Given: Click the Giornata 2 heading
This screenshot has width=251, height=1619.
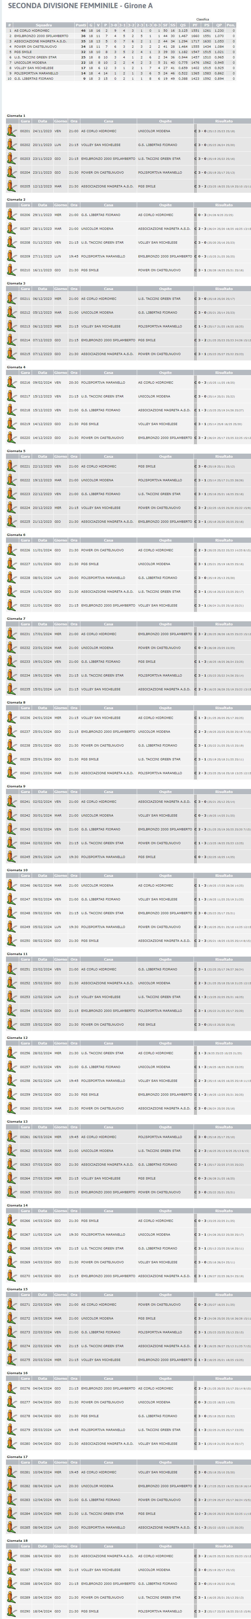Looking at the screenshot, I should point(16,199).
